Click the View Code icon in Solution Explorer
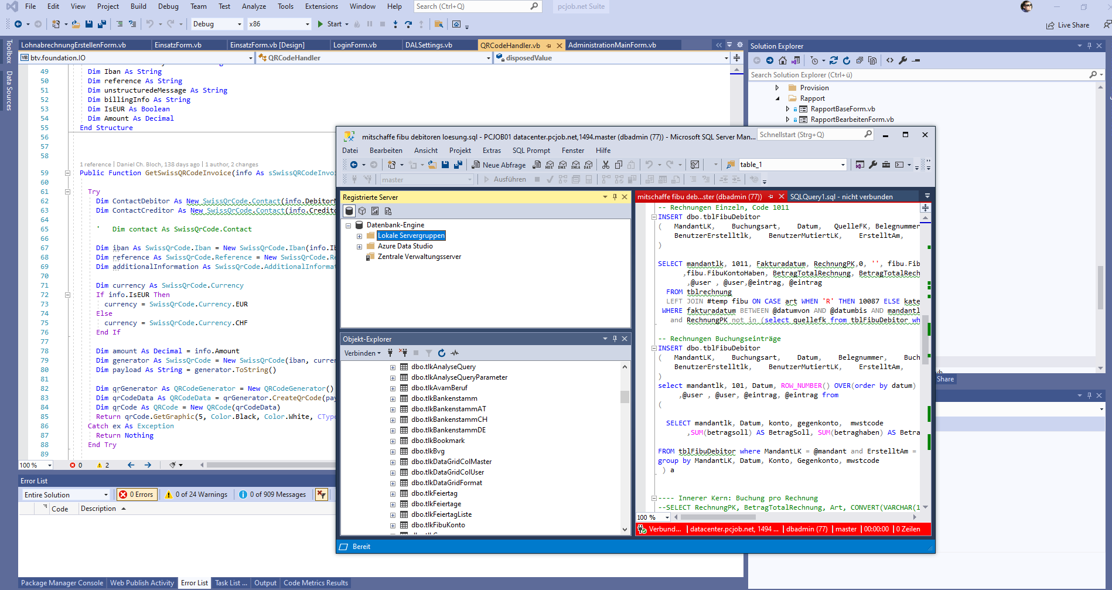 (x=890, y=60)
